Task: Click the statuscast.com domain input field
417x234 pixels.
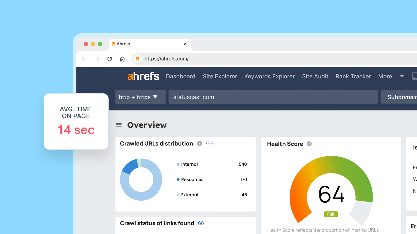Action: pos(273,97)
